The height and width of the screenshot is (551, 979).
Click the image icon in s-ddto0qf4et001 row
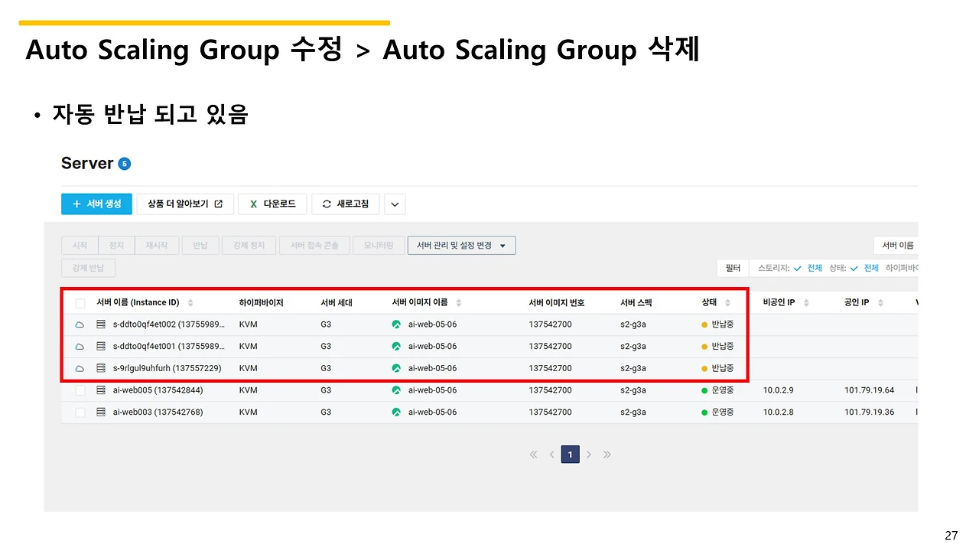coord(396,347)
